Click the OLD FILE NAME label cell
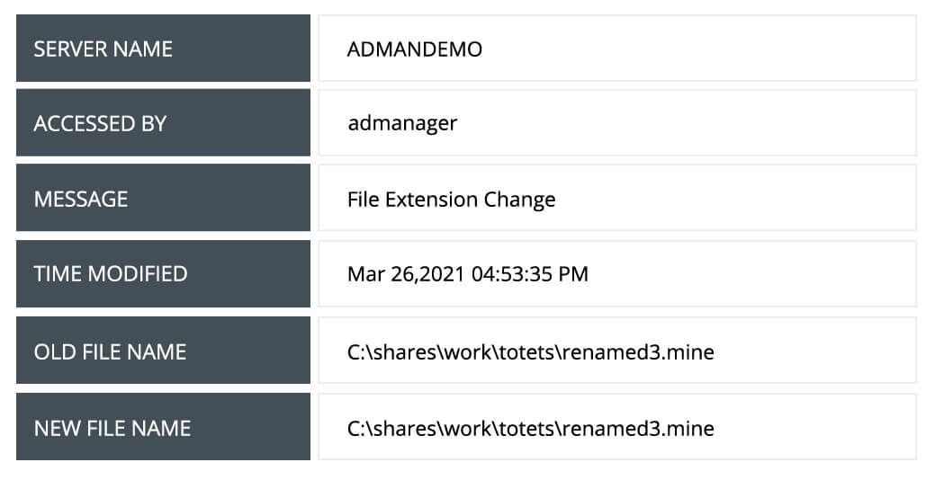The image size is (935, 489). pyautogui.click(x=163, y=351)
